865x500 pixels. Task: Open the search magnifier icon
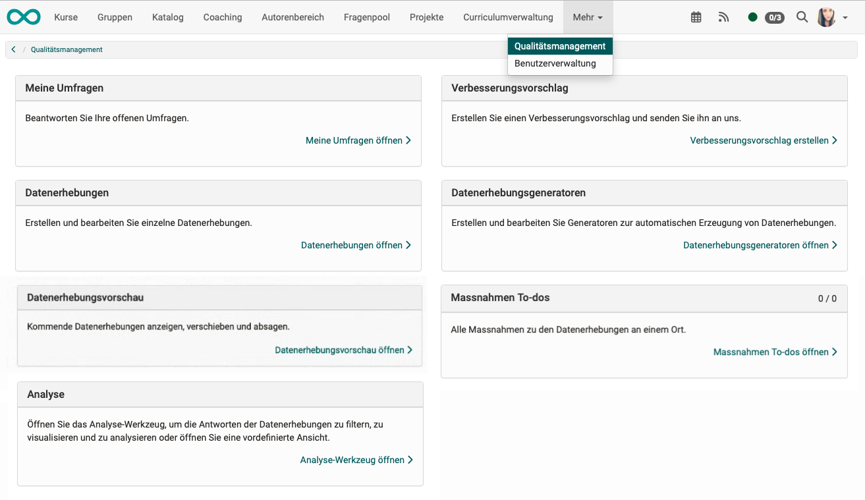click(x=802, y=17)
